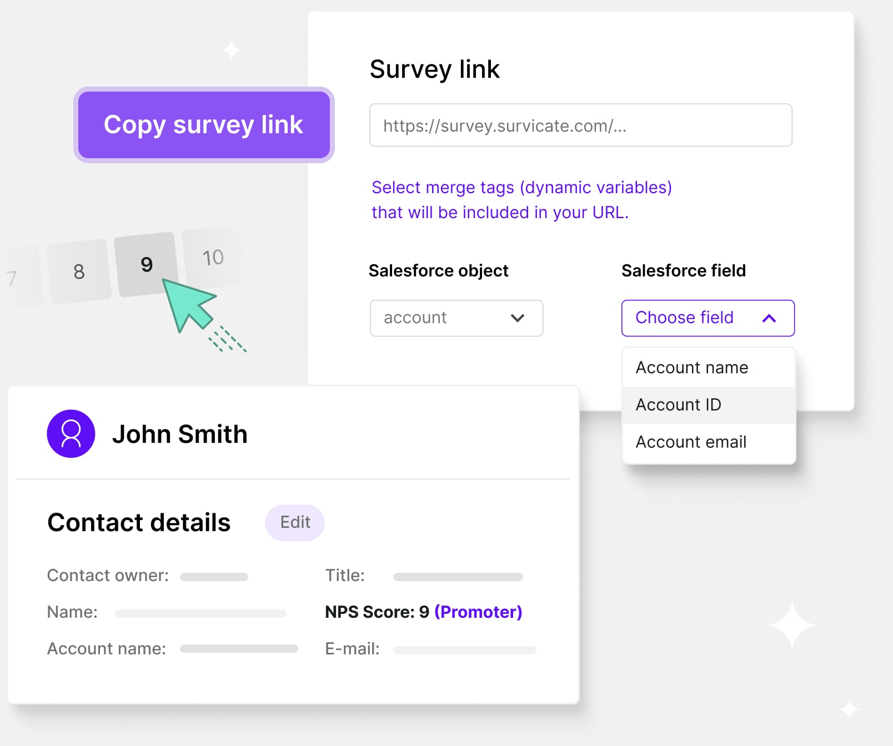Click the Copy survey link button
Screen dimensions: 893x746
click(204, 125)
